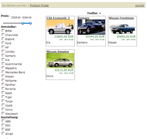The height and width of the screenshot is (139, 147).
Task: Tick the Volvo filter checkbox
Action: [3, 109]
